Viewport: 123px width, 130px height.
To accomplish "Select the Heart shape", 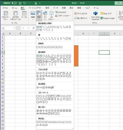I will (x=58, y=61).
